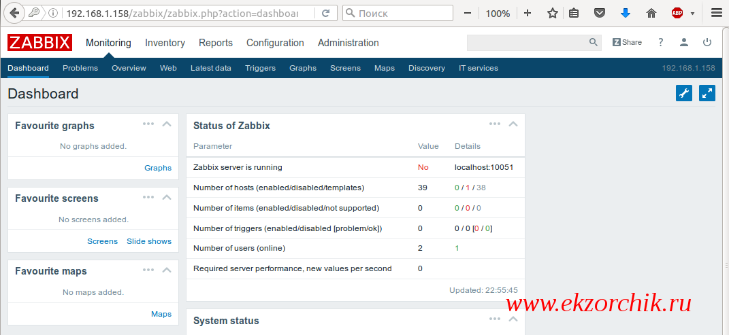This screenshot has width=729, height=335.
Task: Open the Triggers submenu
Action: tap(260, 68)
